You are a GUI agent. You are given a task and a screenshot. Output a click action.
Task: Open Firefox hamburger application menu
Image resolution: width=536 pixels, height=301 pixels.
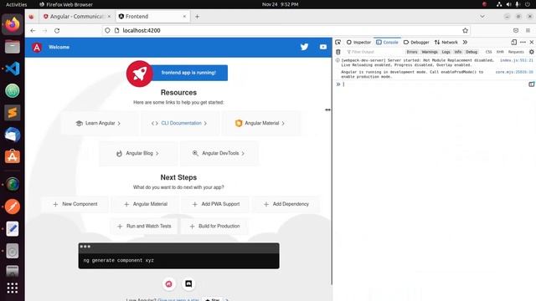pos(528,30)
